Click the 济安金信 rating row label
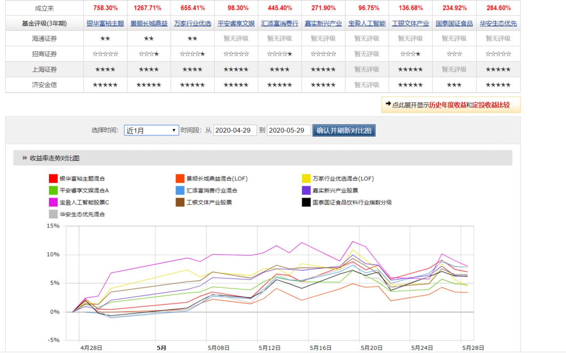The width and height of the screenshot is (566, 354). 44,85
